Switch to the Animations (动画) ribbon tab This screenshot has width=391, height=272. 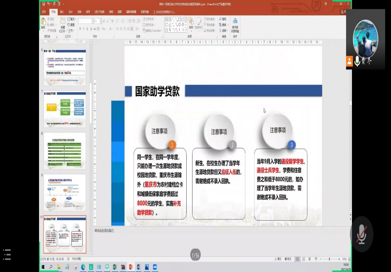tap(88, 12)
